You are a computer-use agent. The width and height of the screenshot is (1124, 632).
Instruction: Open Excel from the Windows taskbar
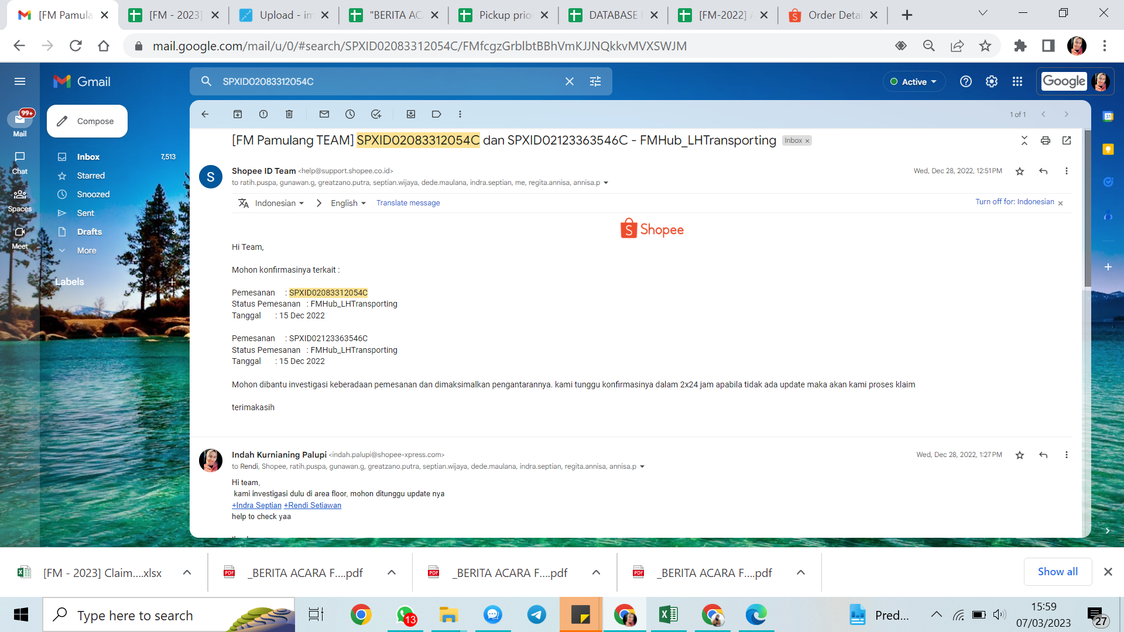coord(668,614)
